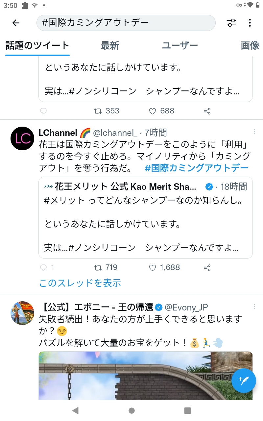Viewport: 263px width, 421px height.
Task: Tap the このスレッドを表示 link
Action: (x=80, y=283)
